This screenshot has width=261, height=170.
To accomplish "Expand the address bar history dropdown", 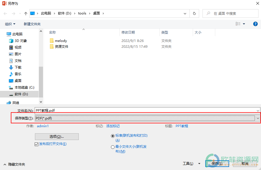I will (185, 14).
